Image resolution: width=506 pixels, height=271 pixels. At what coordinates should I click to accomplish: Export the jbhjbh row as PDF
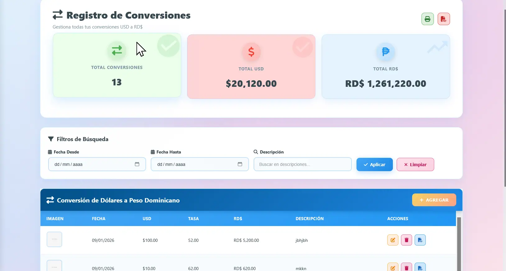(420, 240)
